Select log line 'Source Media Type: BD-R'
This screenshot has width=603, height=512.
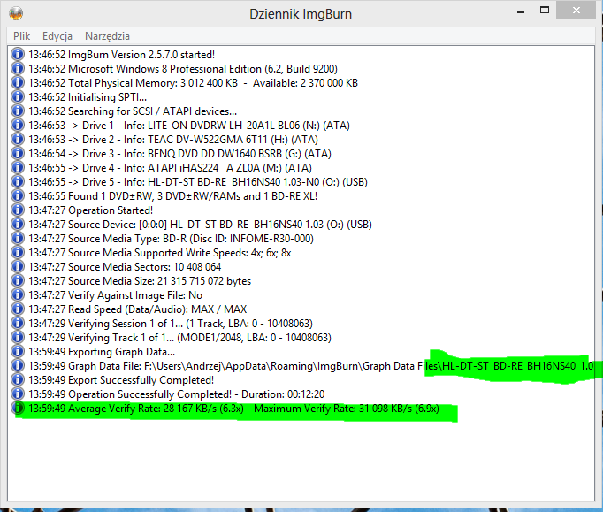172,239
